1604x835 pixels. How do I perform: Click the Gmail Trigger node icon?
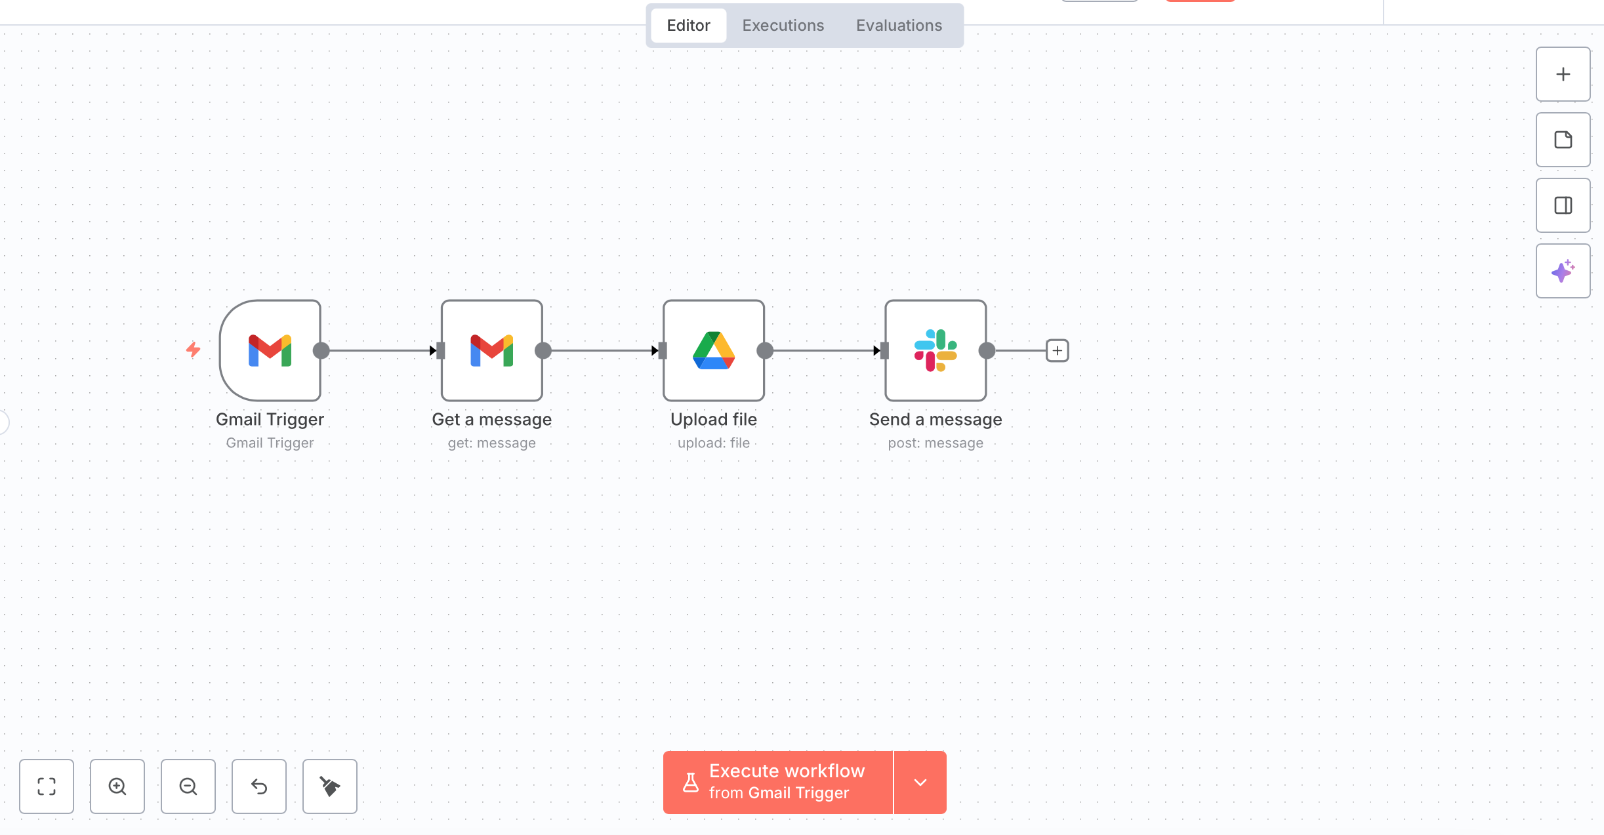[270, 350]
